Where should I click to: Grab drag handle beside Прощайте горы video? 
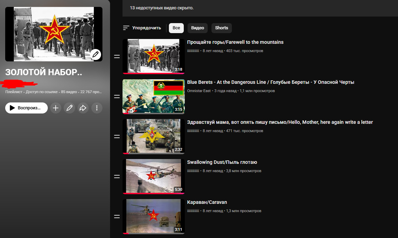[117, 57]
